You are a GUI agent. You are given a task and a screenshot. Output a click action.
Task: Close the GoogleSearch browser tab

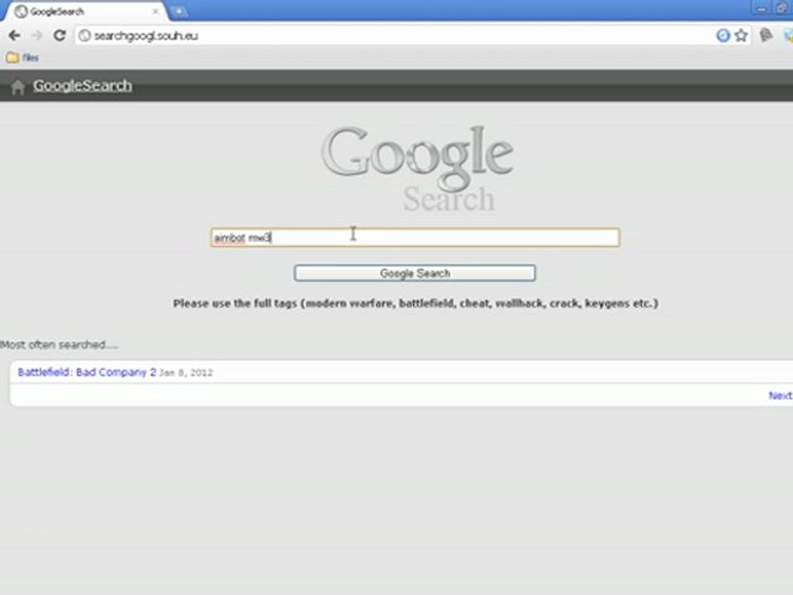(x=156, y=11)
